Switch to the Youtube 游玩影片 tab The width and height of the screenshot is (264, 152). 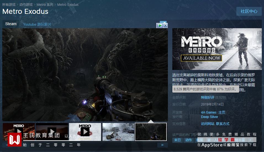tap(37, 24)
